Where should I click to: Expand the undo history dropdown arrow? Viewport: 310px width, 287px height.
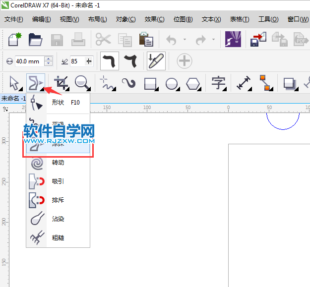tap(185, 40)
